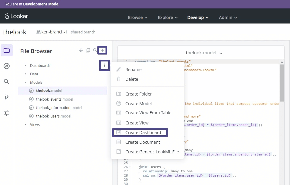Click the trash icon next to Delete

pos(118,79)
